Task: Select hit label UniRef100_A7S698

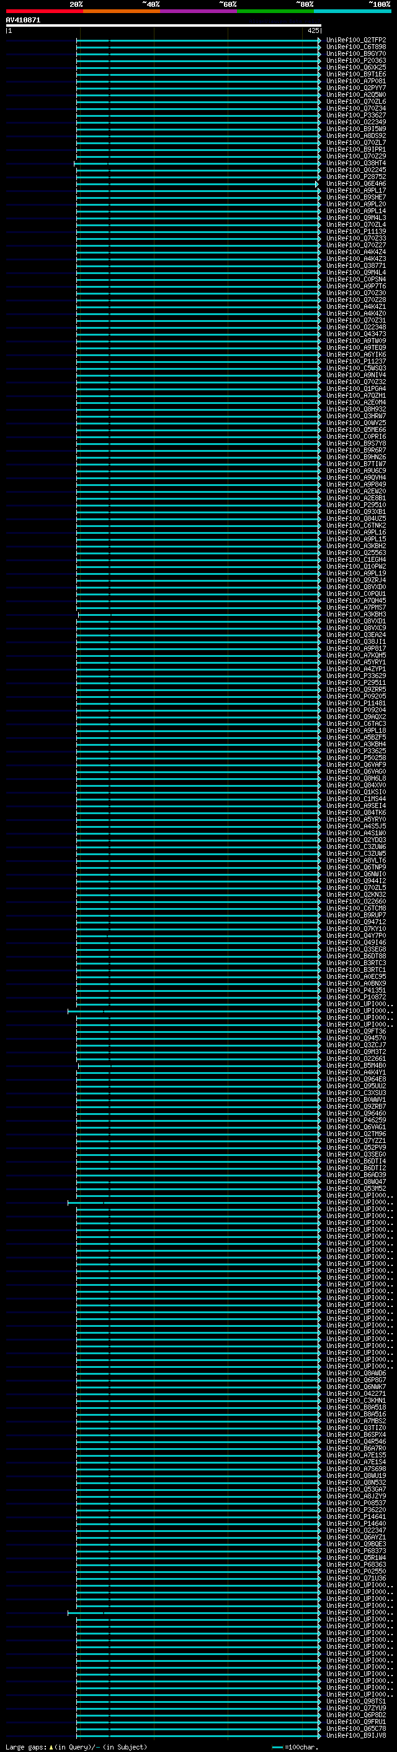Action: (356, 1469)
